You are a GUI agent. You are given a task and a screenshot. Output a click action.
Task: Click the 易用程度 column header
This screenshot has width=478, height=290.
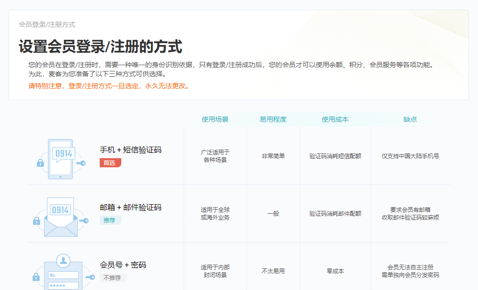click(273, 119)
